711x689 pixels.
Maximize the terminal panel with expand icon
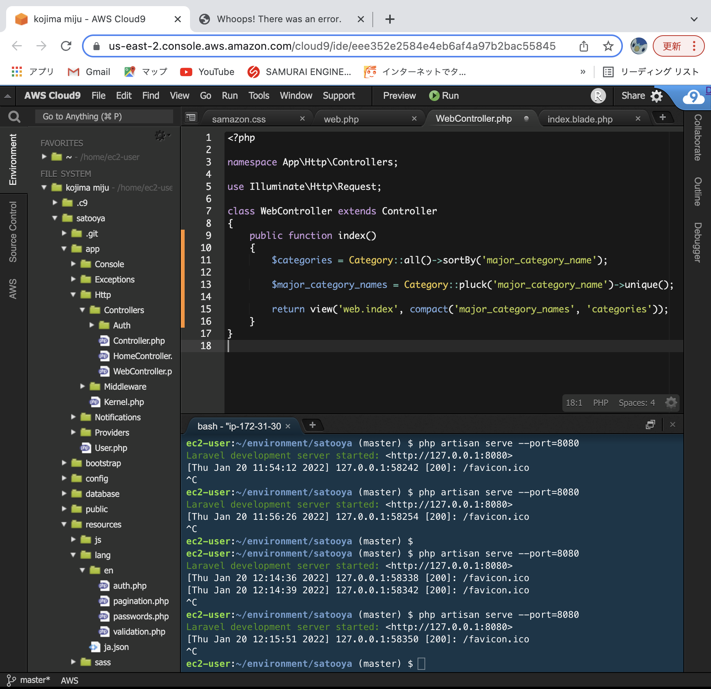pos(650,425)
